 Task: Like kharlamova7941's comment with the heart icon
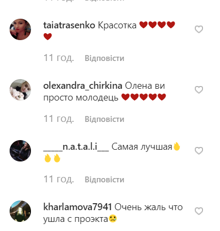click(x=199, y=211)
